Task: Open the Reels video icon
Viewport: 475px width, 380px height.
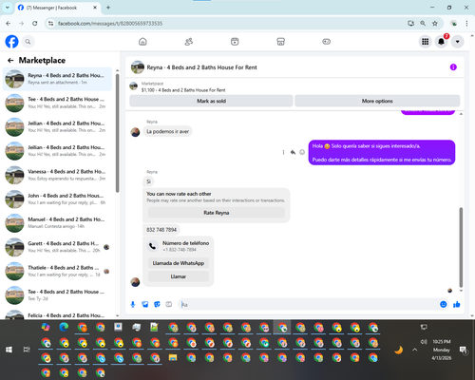Action: pos(235,42)
